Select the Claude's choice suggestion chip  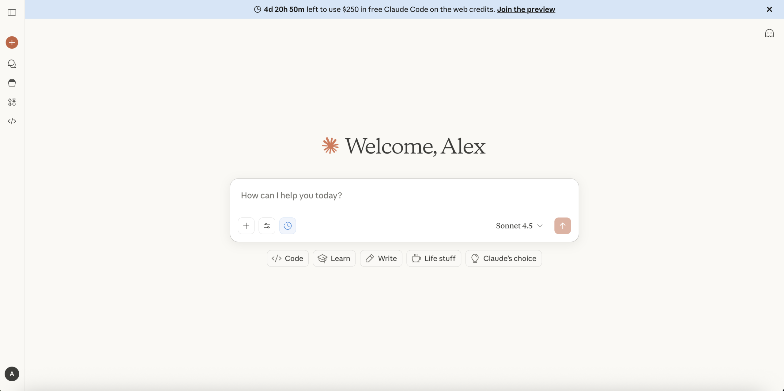[504, 259]
